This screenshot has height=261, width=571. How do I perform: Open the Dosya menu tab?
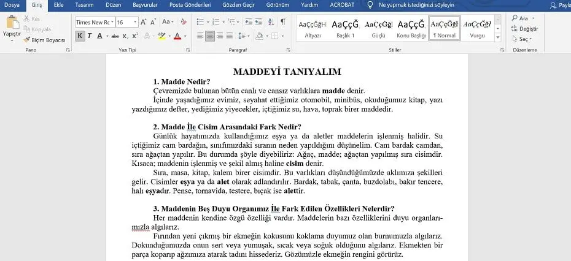click(x=12, y=5)
